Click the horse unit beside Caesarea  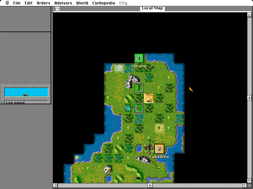coord(149,148)
